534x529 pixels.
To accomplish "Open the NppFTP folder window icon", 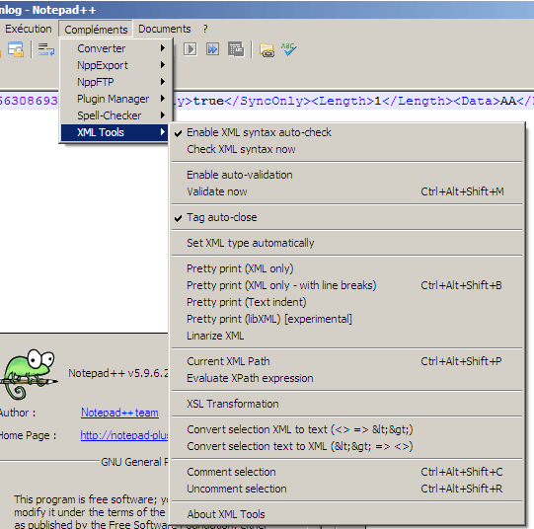I will click(x=267, y=50).
